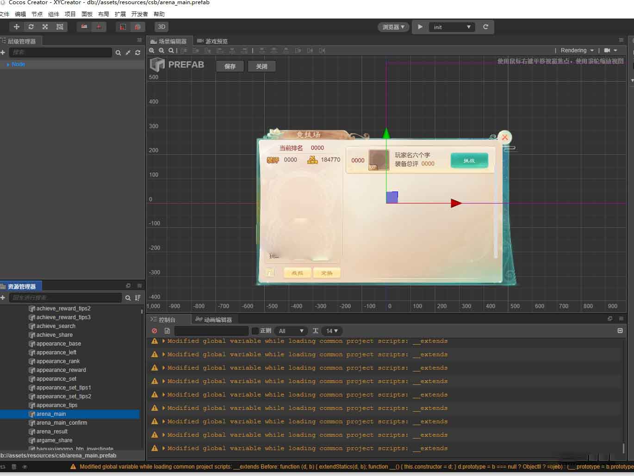Select the move transform tool
The height and width of the screenshot is (476, 634).
(17, 27)
